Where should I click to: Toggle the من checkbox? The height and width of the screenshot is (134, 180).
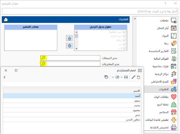point(125,44)
